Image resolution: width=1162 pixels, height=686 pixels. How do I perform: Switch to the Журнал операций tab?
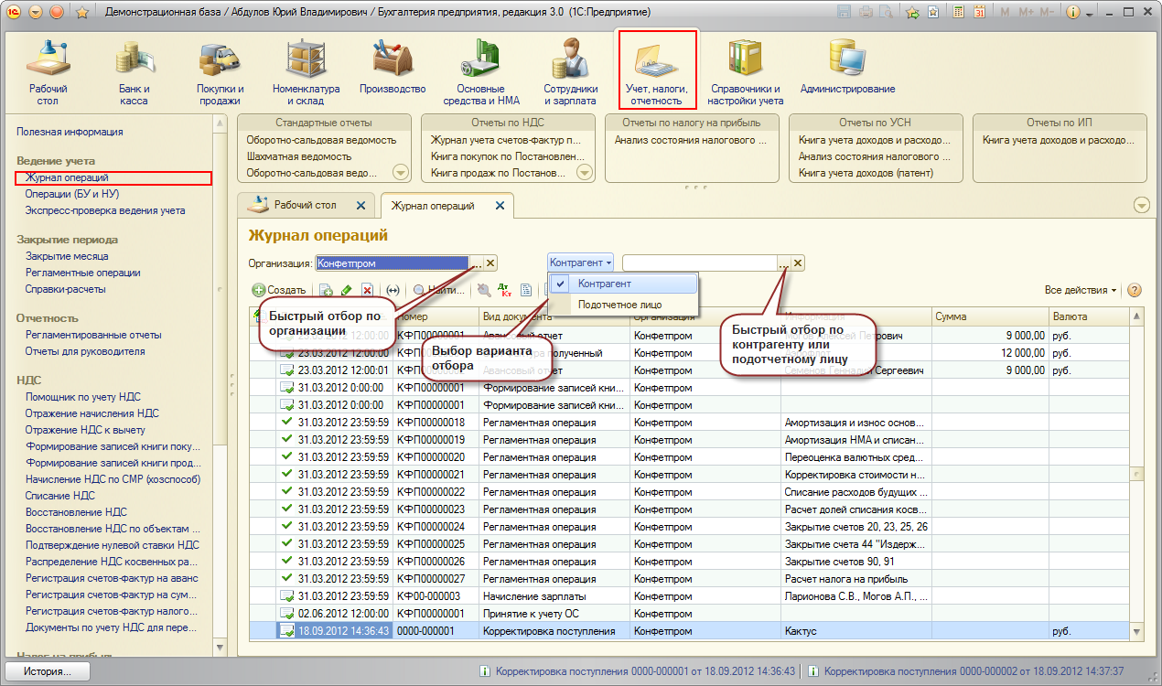[433, 206]
